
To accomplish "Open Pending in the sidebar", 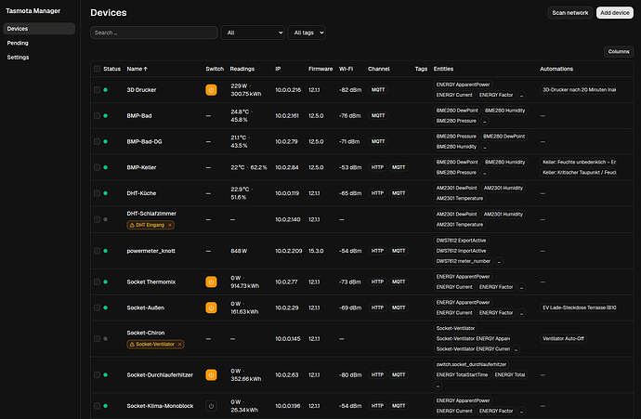I will 39,43.
